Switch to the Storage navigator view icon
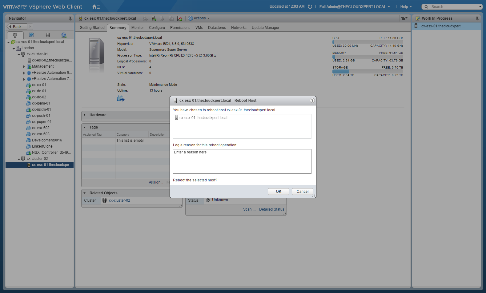486x293 pixels. pyautogui.click(x=48, y=35)
